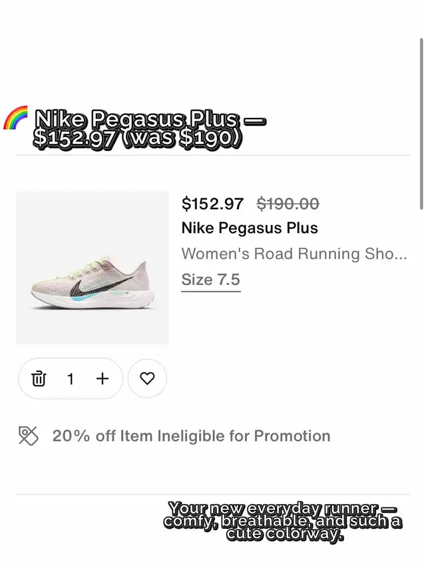
Task: Favorite the shoe with the heart icon
Action: (147, 379)
